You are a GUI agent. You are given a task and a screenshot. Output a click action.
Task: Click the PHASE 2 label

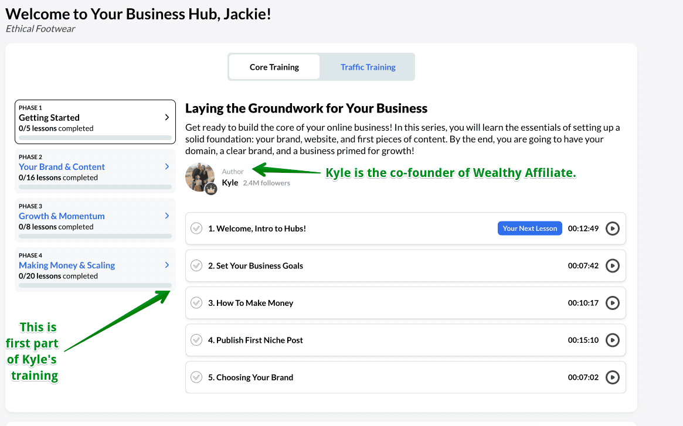[30, 157]
